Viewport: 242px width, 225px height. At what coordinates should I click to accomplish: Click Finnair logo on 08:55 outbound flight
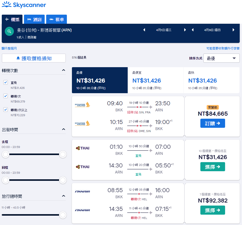83,192
